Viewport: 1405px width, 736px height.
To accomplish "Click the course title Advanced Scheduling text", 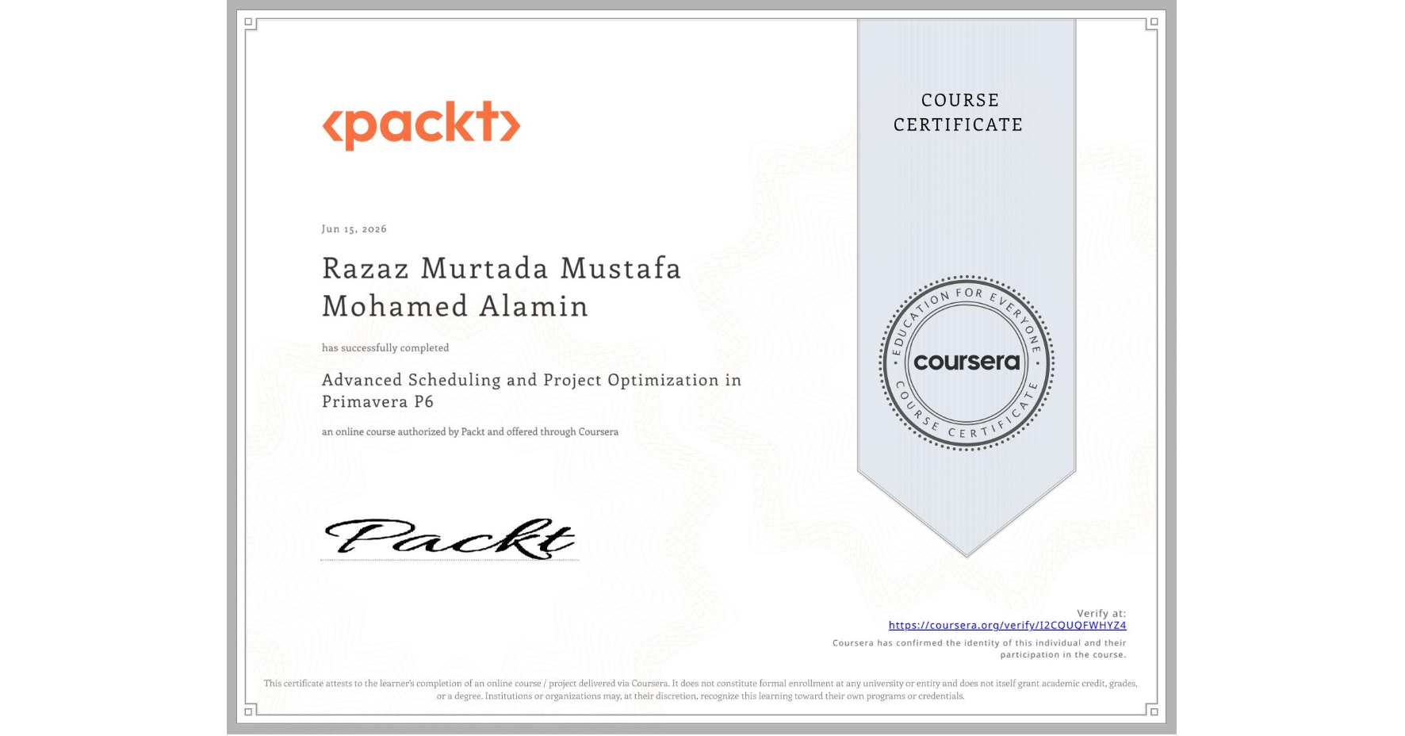I will 531,390.
